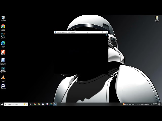The width and height of the screenshot is (162, 121).
Task: Open the volume control in system tray
Action: click(x=148, y=104)
